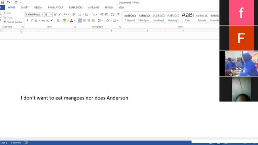
Task: Apply borders to the paragraph
Action: (x=114, y=21)
